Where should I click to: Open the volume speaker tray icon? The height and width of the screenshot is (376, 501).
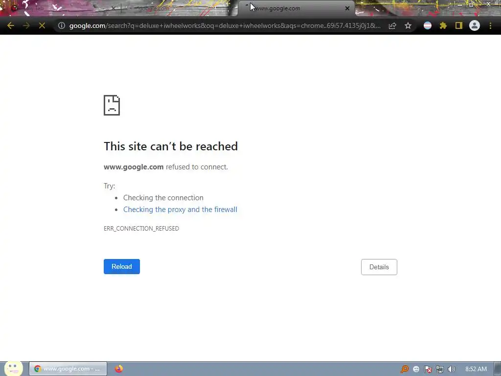click(x=451, y=369)
